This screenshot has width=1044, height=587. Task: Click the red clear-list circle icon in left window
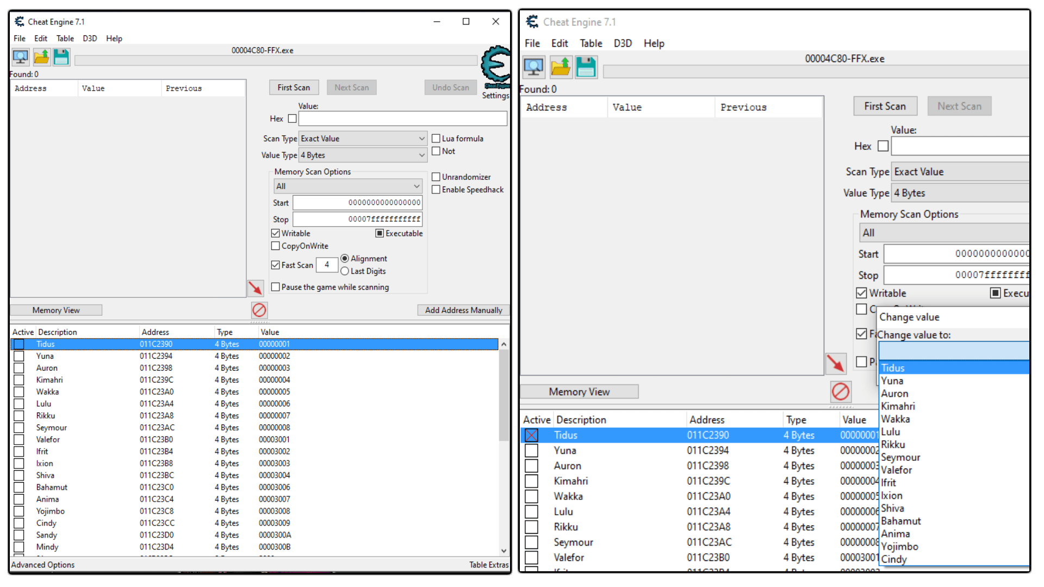[x=259, y=310]
